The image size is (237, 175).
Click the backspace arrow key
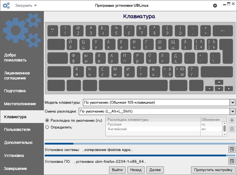click(x=223, y=31)
